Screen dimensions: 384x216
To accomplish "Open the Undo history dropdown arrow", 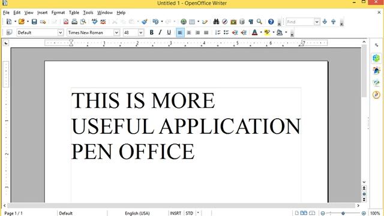I will (x=162, y=22).
